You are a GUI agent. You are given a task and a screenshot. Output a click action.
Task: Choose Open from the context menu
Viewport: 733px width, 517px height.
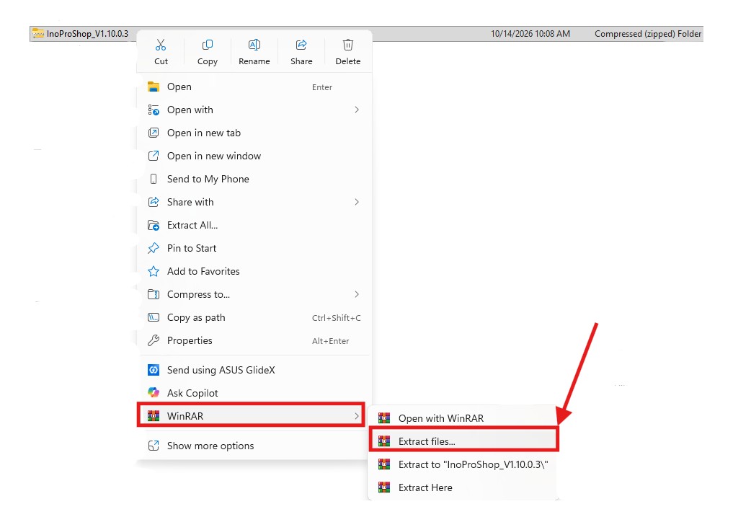[254, 87]
